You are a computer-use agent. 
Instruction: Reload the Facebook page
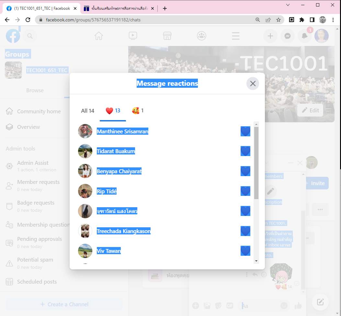coord(28,20)
